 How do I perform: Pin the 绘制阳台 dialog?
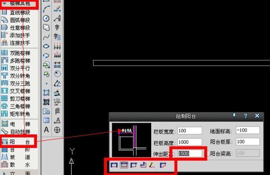pos(234,115)
